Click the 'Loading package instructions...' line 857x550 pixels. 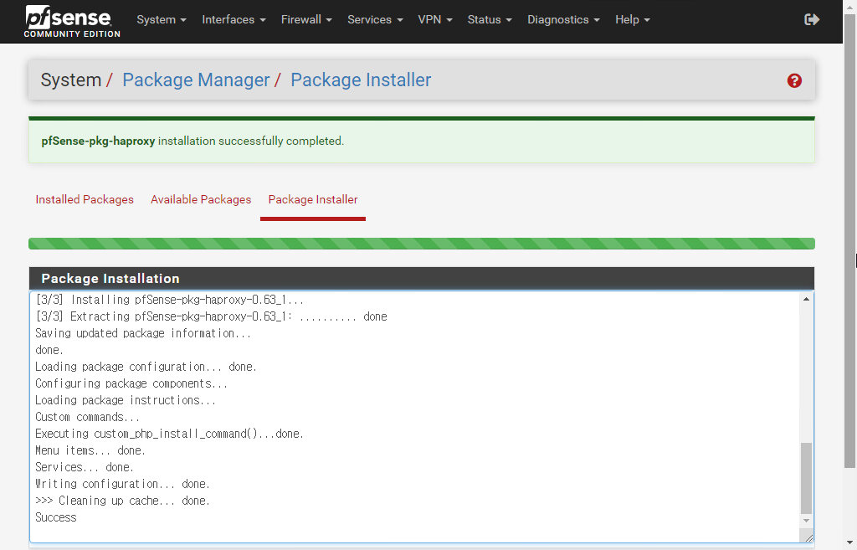[x=126, y=400]
